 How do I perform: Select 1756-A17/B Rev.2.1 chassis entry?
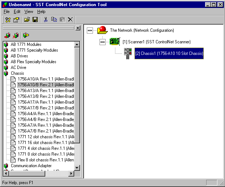[x=46, y=108]
